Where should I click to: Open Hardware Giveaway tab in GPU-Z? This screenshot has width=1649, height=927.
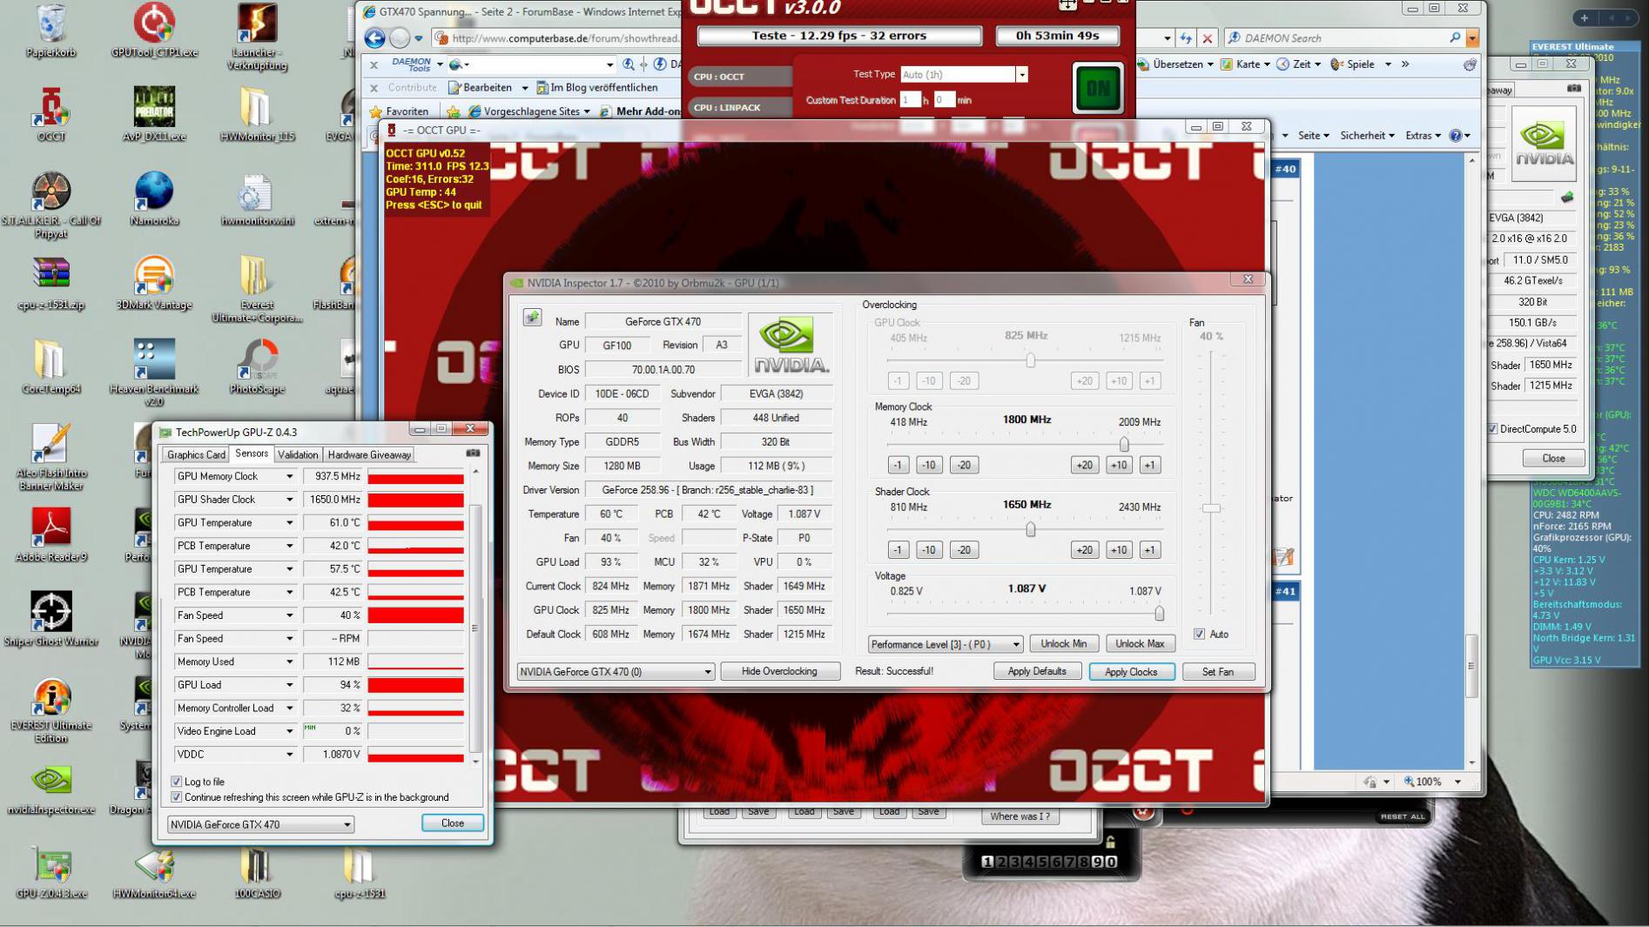click(x=369, y=454)
